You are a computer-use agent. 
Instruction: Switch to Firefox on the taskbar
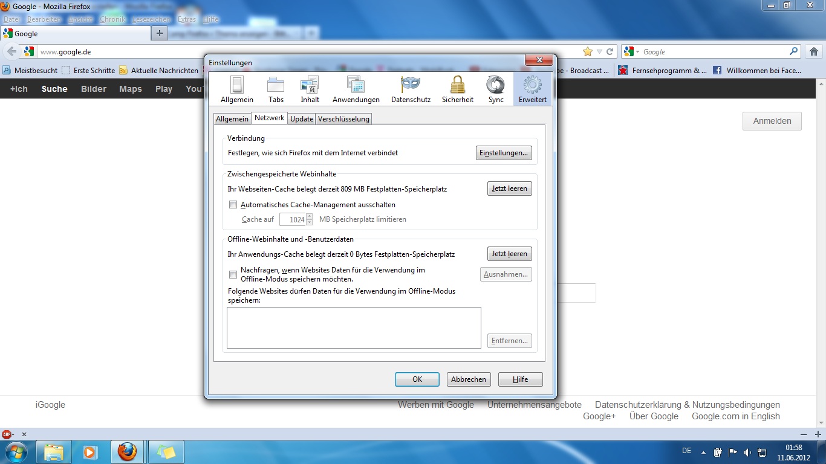click(x=127, y=452)
